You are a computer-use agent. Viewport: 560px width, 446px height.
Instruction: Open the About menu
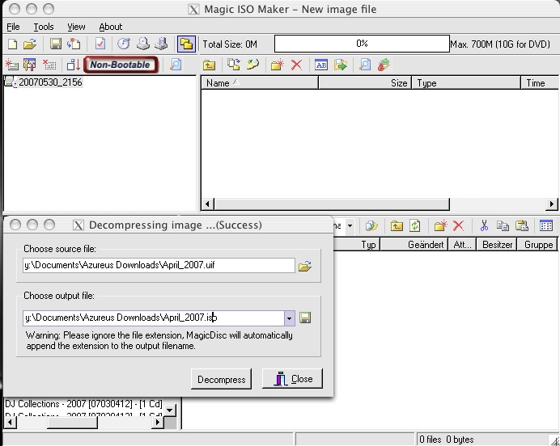click(110, 27)
